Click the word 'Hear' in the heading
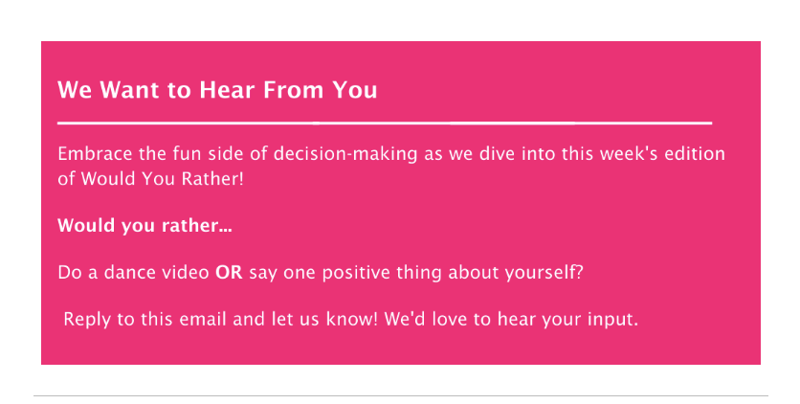Screen dimensions: 800x404 click(x=227, y=90)
